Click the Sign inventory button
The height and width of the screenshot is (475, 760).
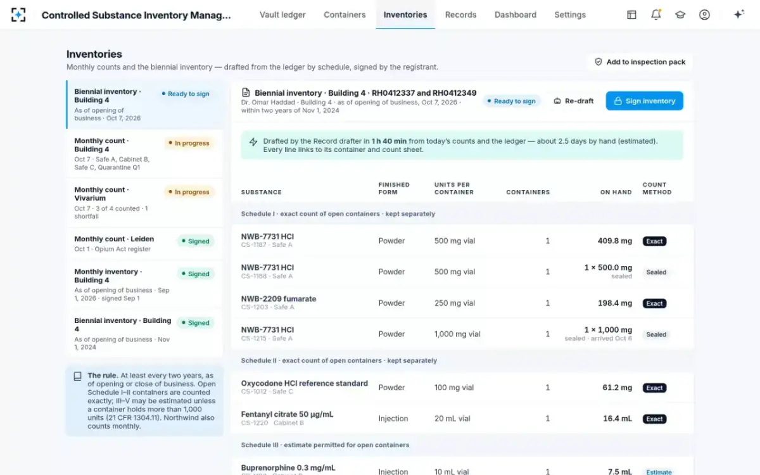point(644,101)
